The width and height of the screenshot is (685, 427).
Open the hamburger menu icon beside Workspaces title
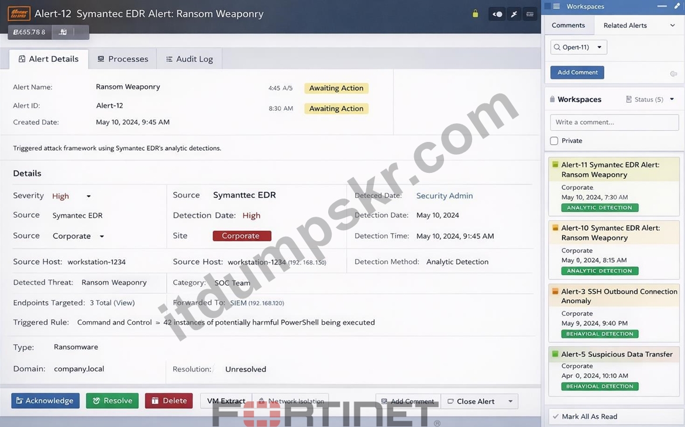pyautogui.click(x=556, y=6)
